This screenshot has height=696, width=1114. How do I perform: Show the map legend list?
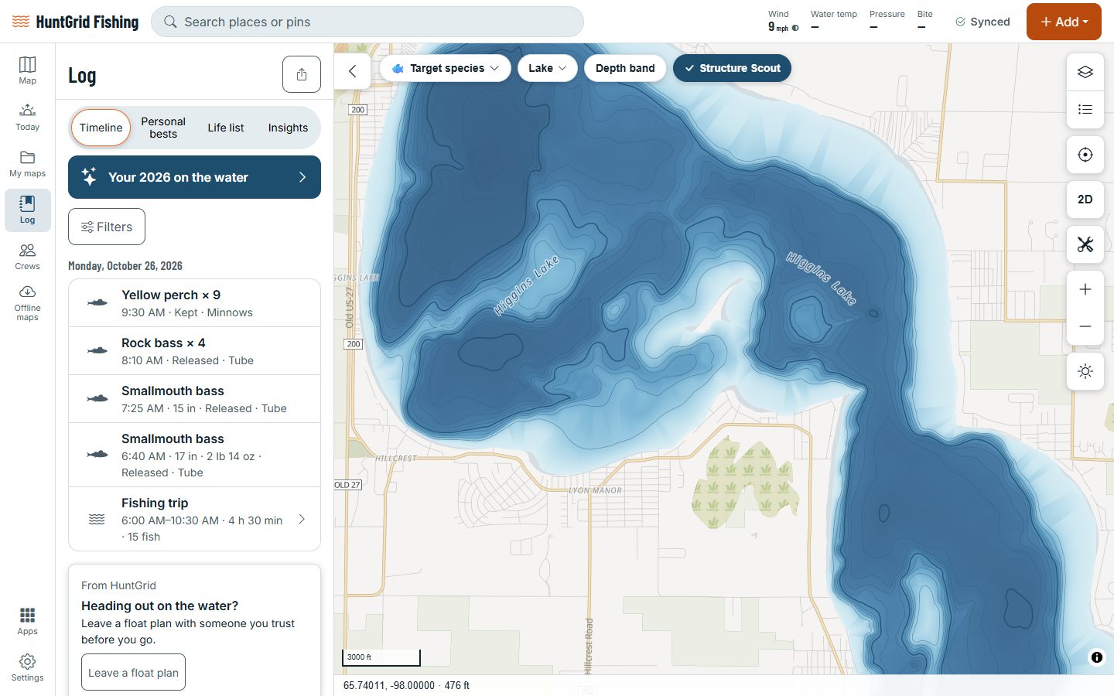[1085, 109]
